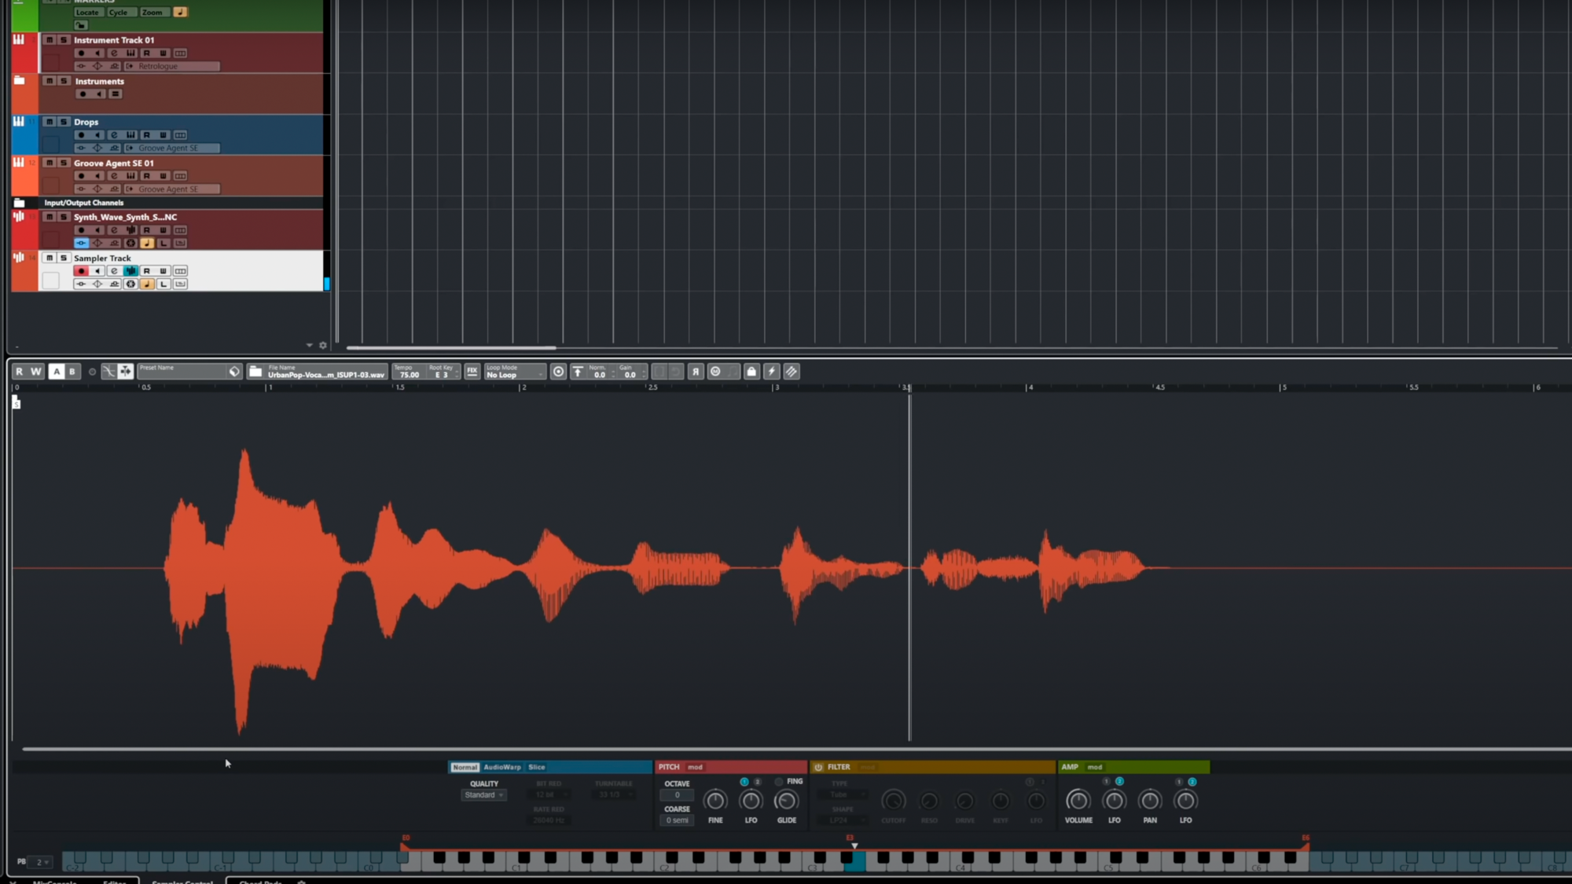1572x884 pixels.
Task: Toggle the FIX pitch button
Action: 472,372
